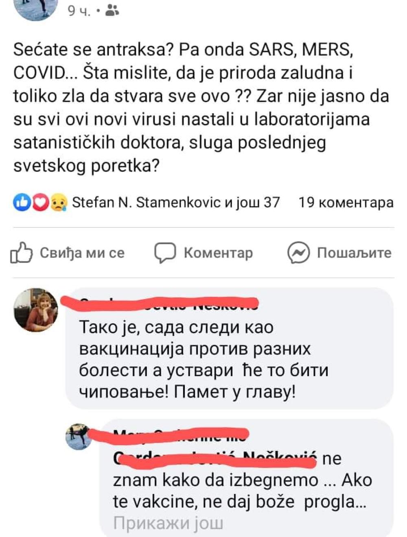Open the reply author's small avatar
The image size is (407, 537).
coord(79,437)
